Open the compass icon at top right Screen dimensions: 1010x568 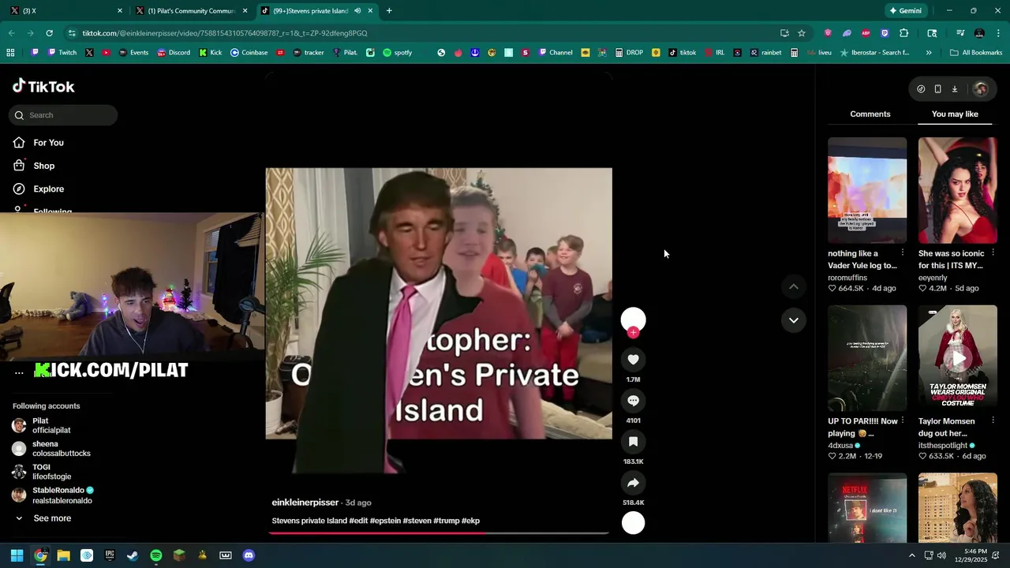921,89
